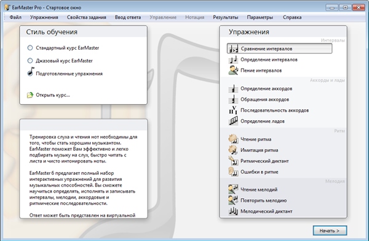Open the Результаты menu

click(226, 17)
